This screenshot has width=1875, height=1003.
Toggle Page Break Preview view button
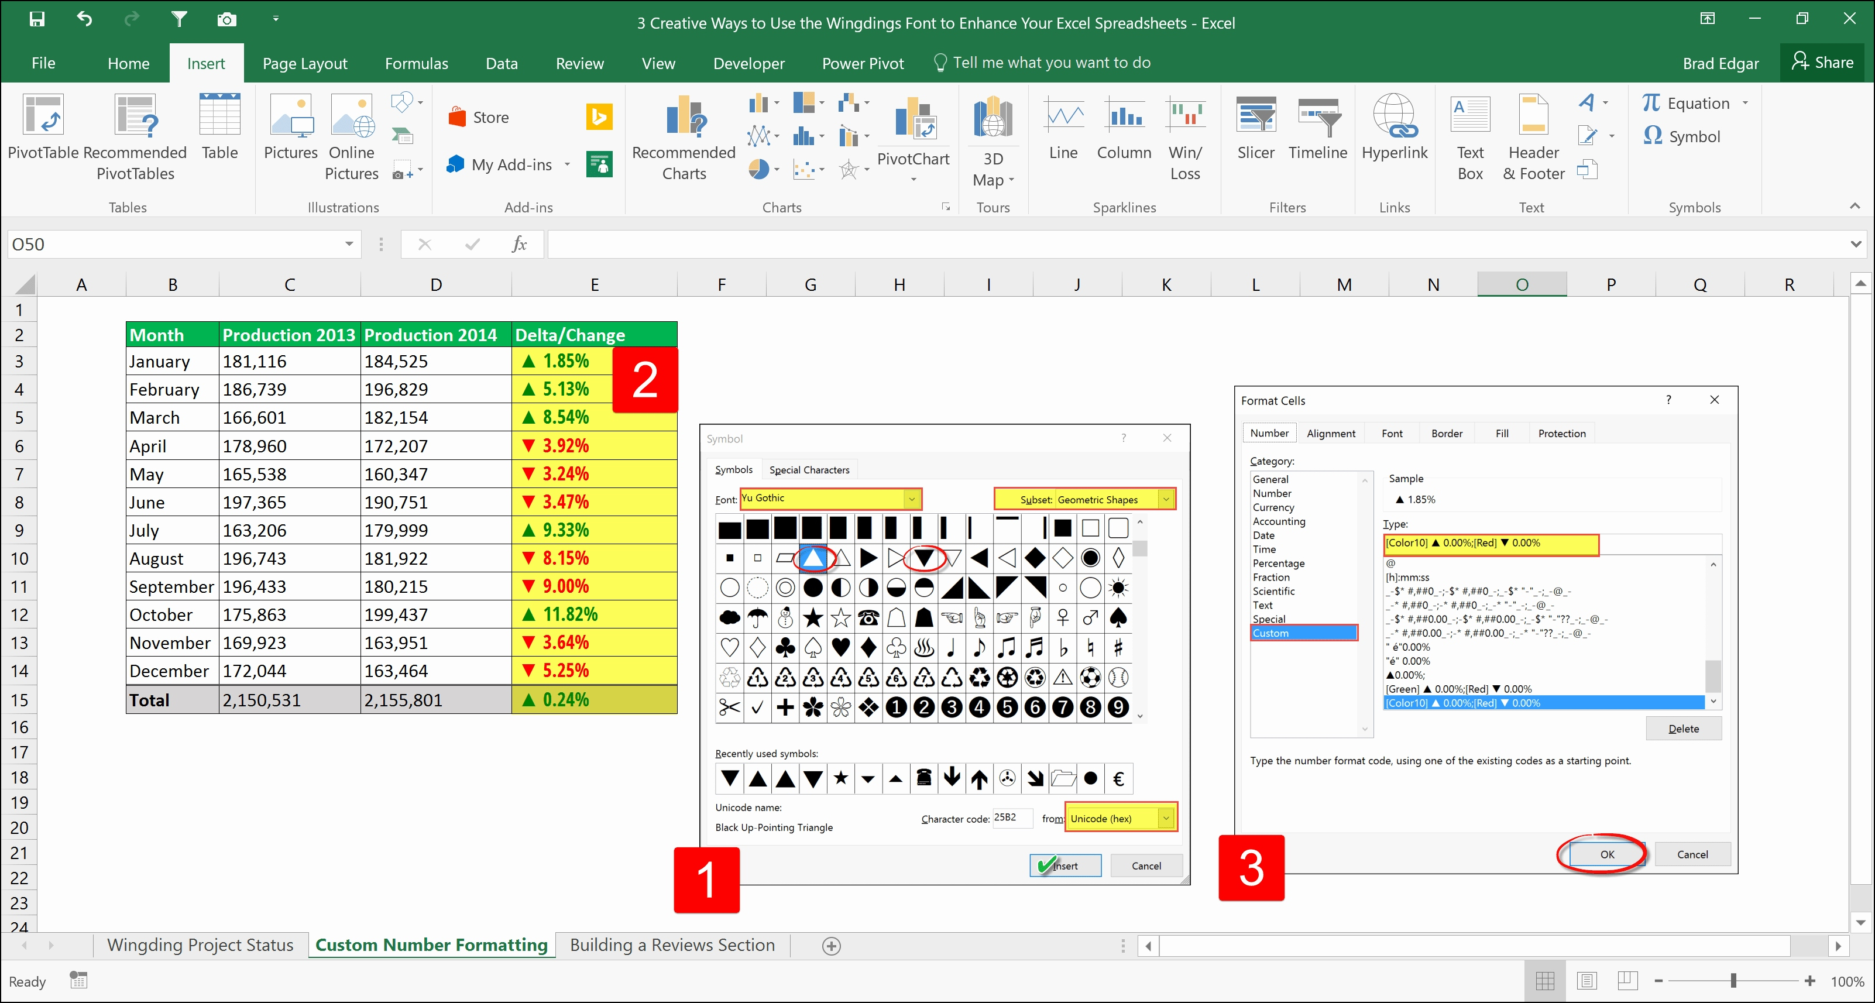[1627, 981]
